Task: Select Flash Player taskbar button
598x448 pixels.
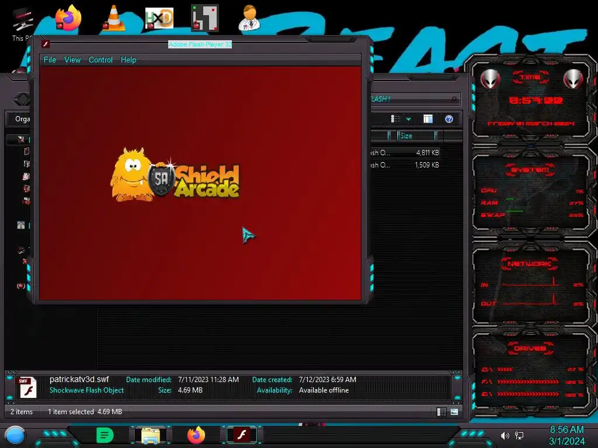Action: pos(242,435)
